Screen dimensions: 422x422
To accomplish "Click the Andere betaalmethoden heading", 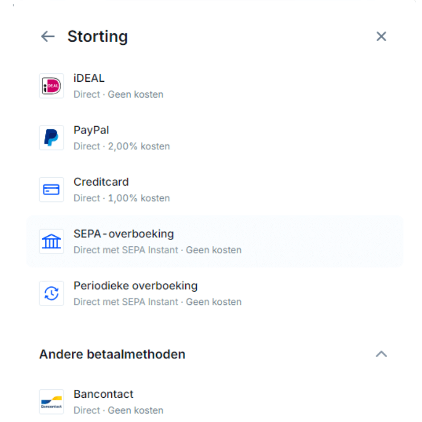I will tap(112, 354).
